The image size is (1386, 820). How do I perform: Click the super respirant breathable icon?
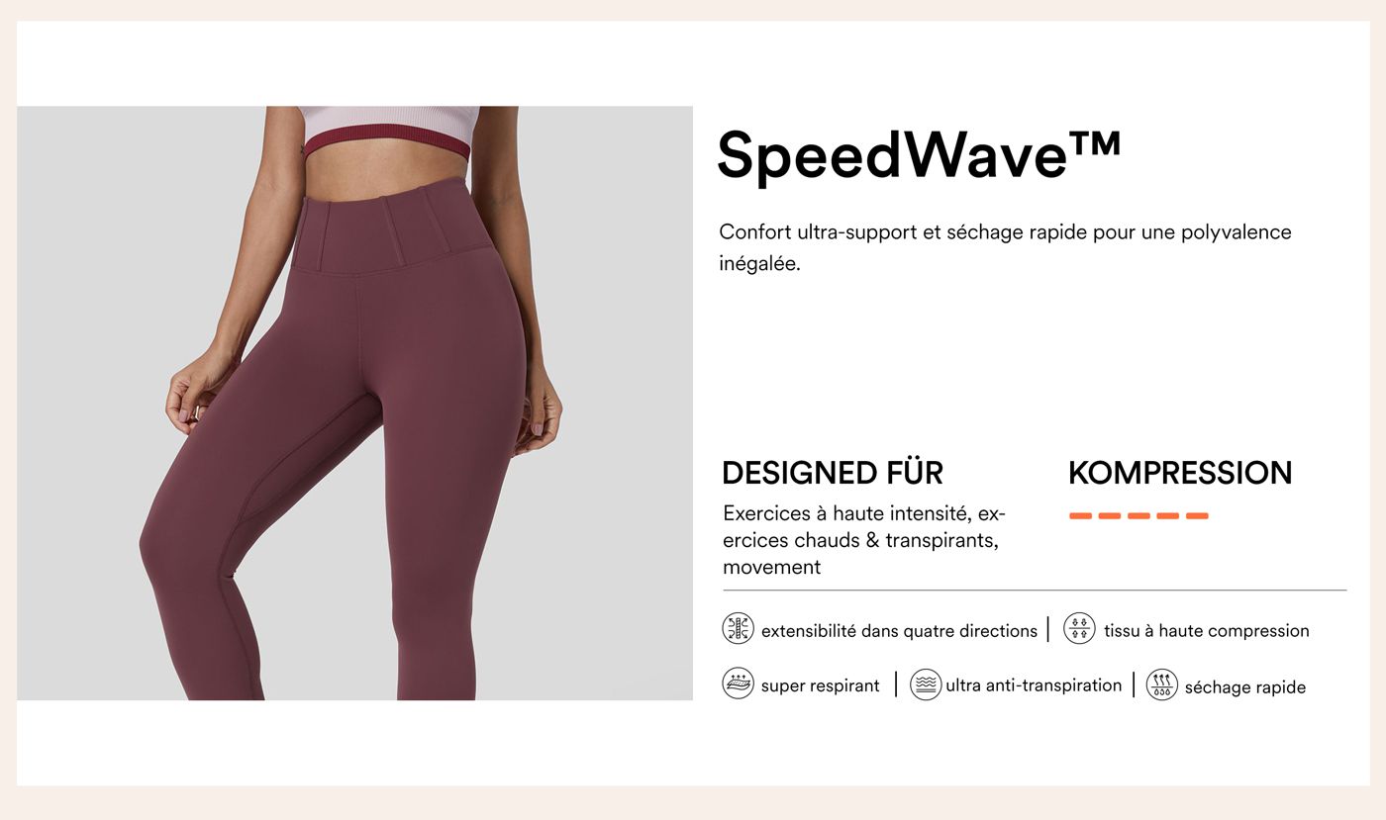(738, 684)
